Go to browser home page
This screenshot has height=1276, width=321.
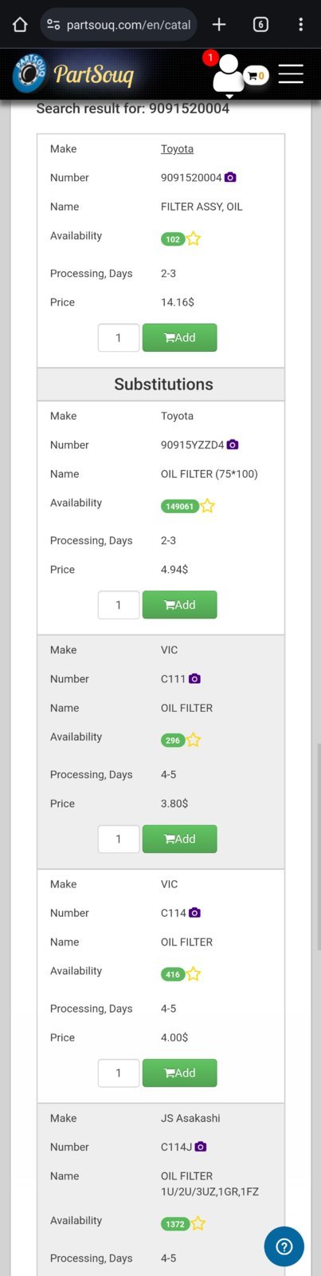coord(20,24)
